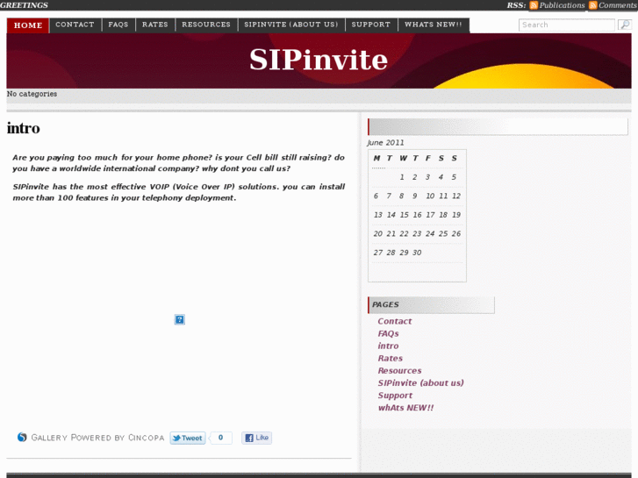This screenshot has width=638, height=478.
Task: Click calendar date 30
Action: (x=417, y=253)
